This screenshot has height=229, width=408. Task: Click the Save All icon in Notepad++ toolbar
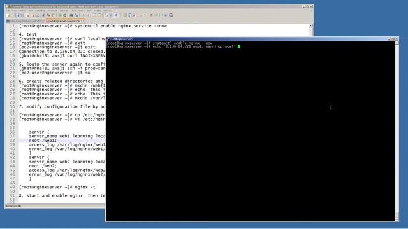coord(22,15)
